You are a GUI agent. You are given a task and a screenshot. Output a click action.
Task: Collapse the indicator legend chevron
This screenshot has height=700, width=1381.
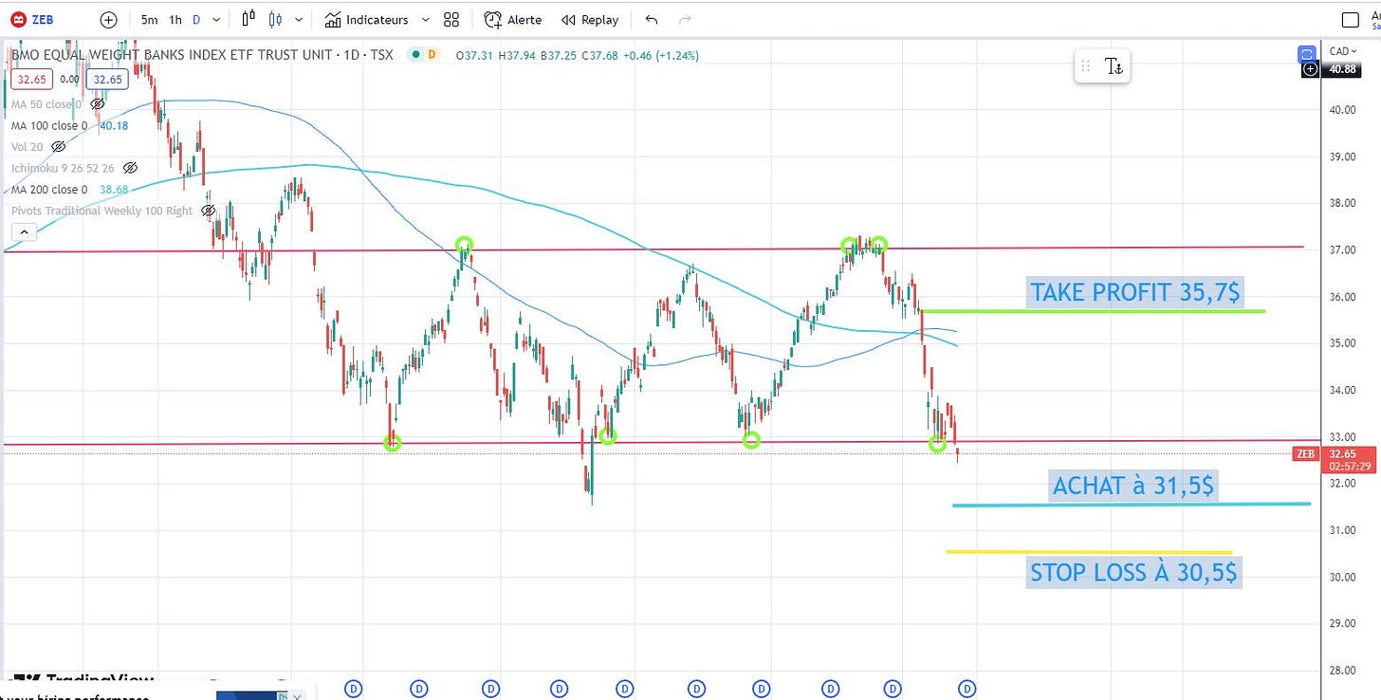(x=24, y=231)
